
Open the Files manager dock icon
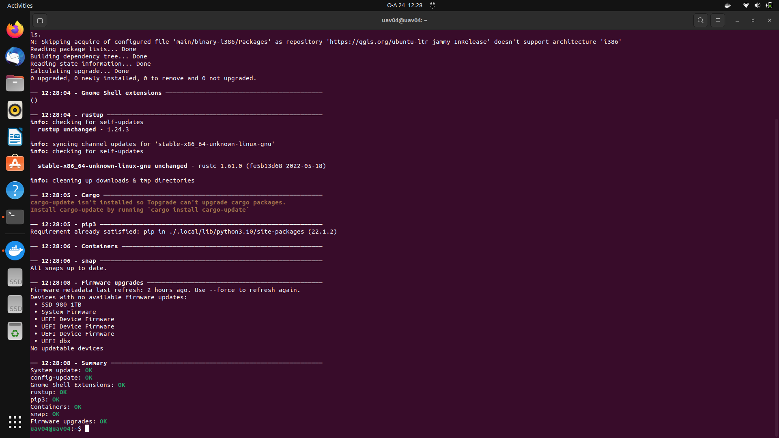click(15, 83)
